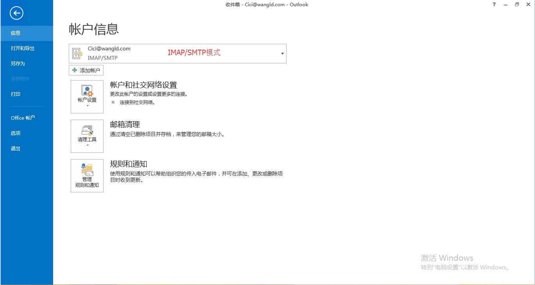Open the help question mark icon
Screen dimensions: 535x285
point(494,5)
